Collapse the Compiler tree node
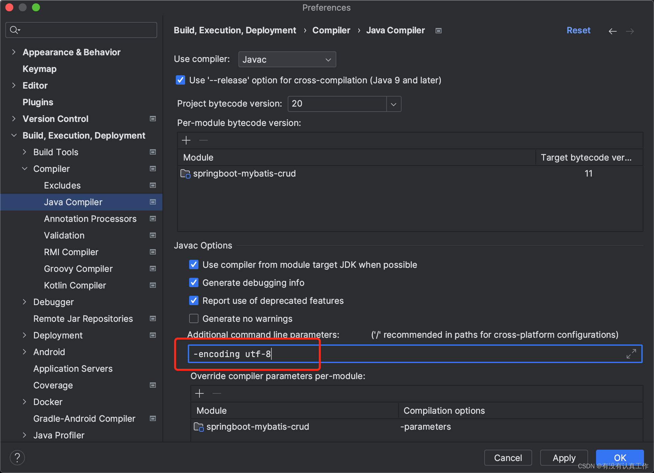This screenshot has width=654, height=473. tap(25, 169)
